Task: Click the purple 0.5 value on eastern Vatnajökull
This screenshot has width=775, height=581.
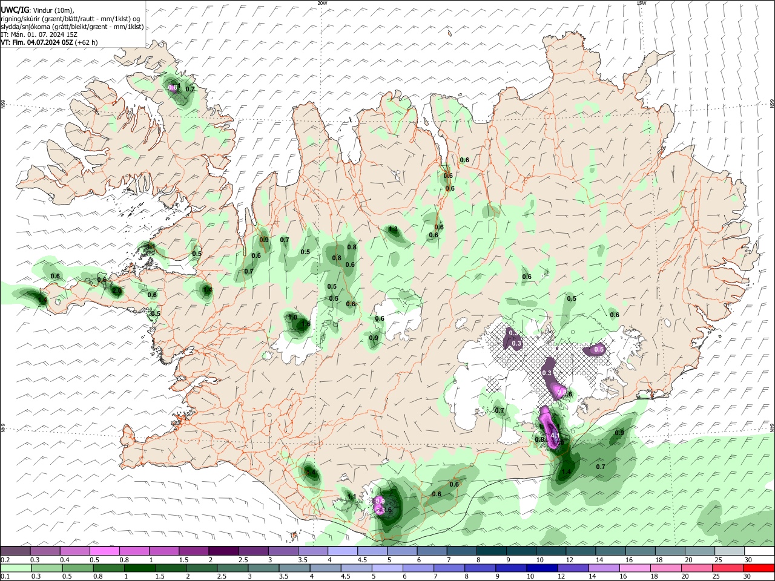Action: 599,349
